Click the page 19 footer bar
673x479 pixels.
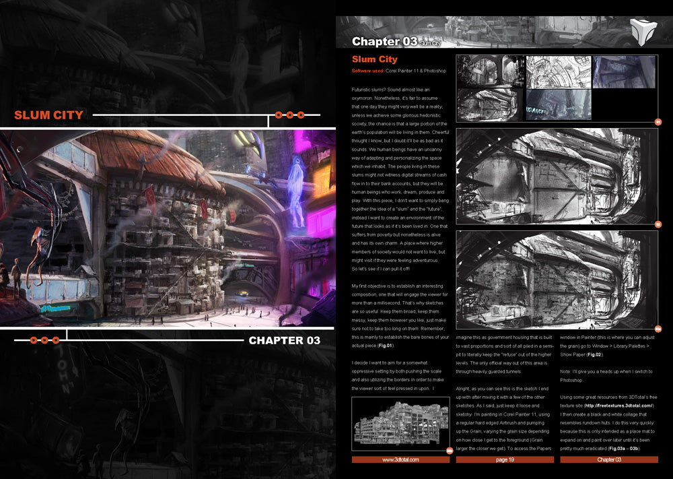tap(505, 459)
